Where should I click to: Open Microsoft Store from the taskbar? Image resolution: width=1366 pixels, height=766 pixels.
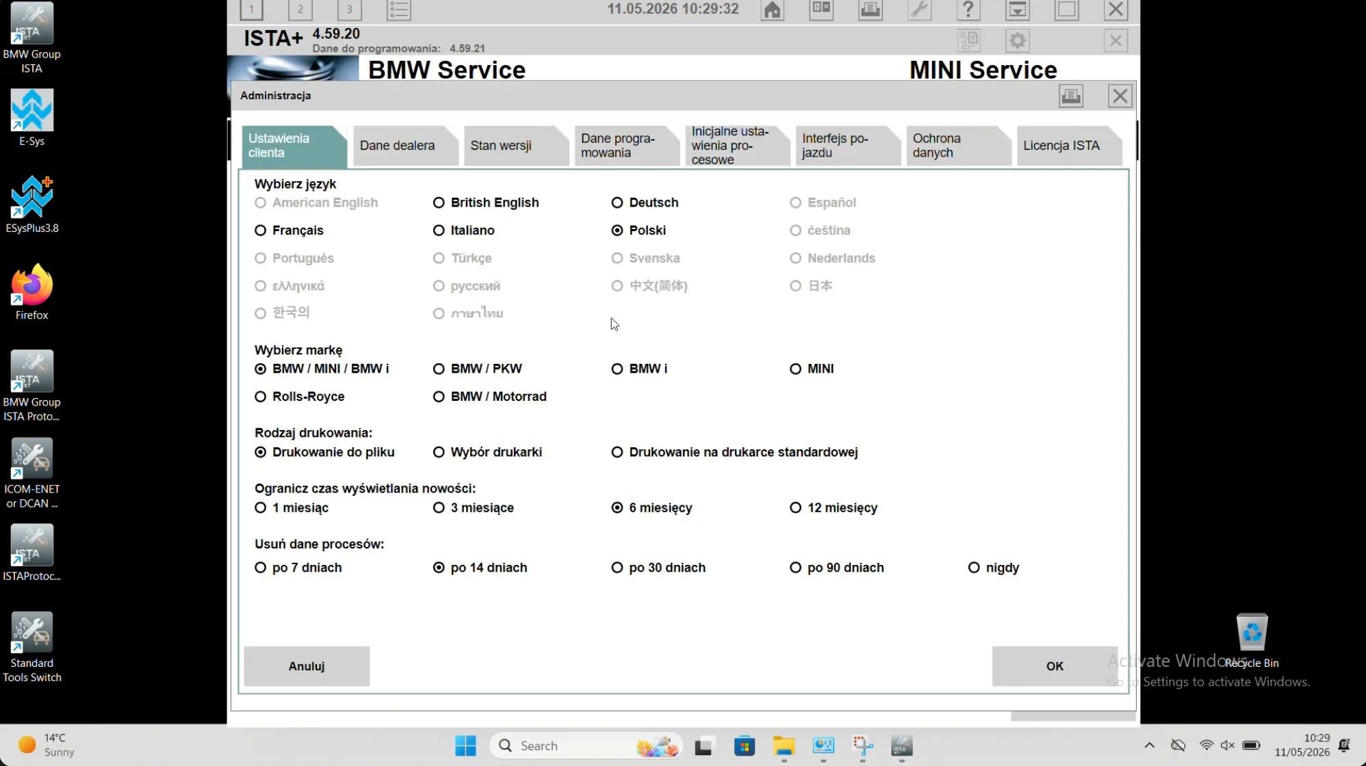744,745
